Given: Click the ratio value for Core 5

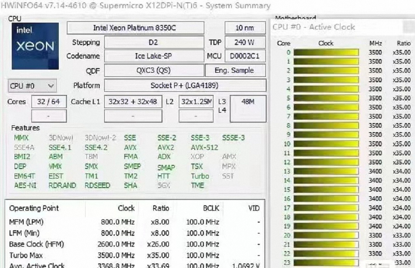Looking at the screenshot, I should click(x=402, y=98).
